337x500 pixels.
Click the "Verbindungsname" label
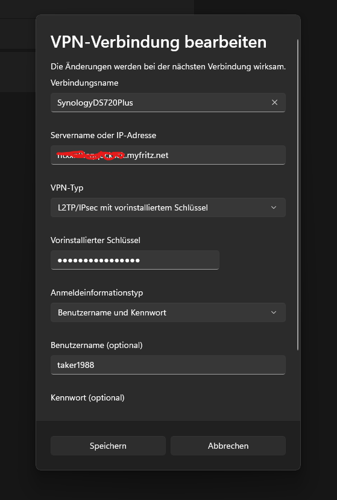[x=84, y=83]
